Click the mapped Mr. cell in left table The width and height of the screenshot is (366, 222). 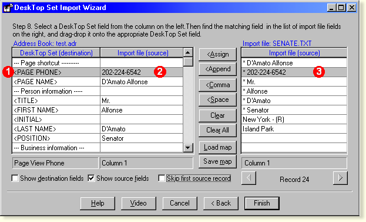click(x=142, y=101)
